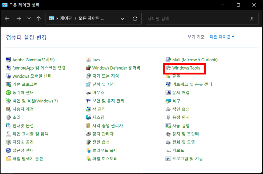Click the magnifier icon in the search box

click(x=252, y=19)
